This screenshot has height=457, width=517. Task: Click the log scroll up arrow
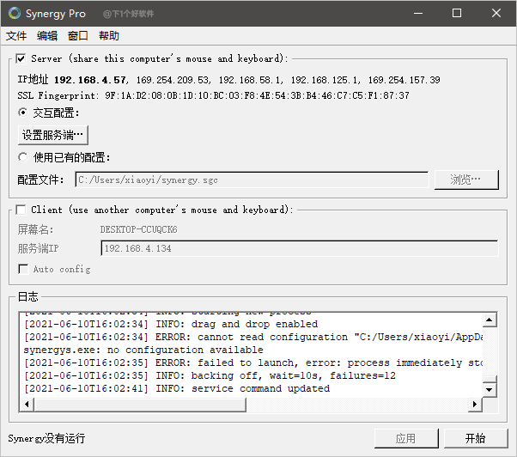490,320
